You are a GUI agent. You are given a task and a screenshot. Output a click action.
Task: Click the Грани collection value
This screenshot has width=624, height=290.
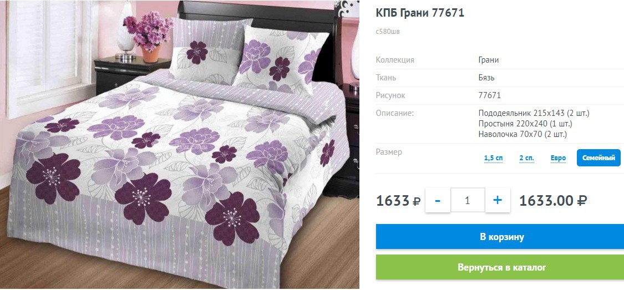pyautogui.click(x=488, y=60)
